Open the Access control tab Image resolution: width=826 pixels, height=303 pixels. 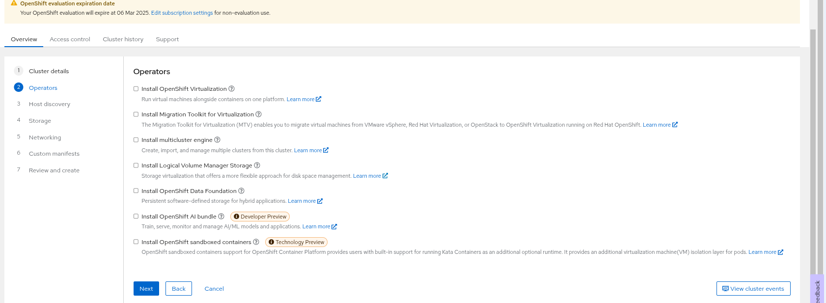[70, 39]
